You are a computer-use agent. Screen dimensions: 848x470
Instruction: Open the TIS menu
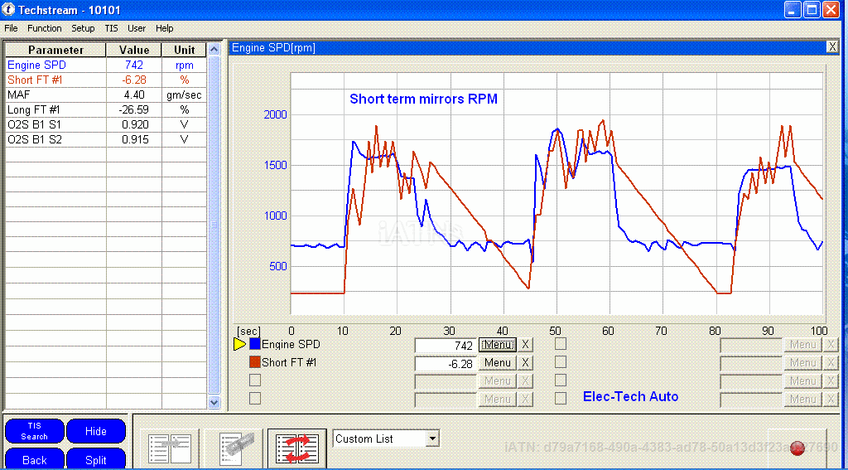tap(111, 28)
